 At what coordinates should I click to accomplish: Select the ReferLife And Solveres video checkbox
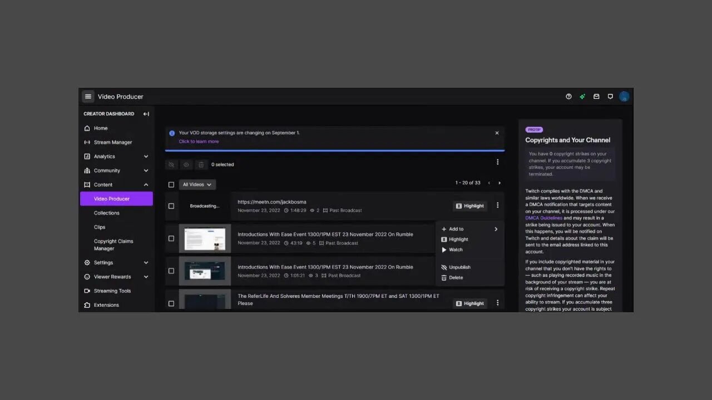click(171, 304)
